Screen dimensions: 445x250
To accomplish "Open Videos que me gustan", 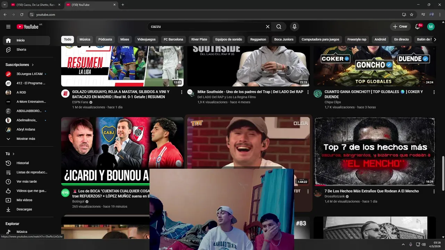I will [26, 191].
